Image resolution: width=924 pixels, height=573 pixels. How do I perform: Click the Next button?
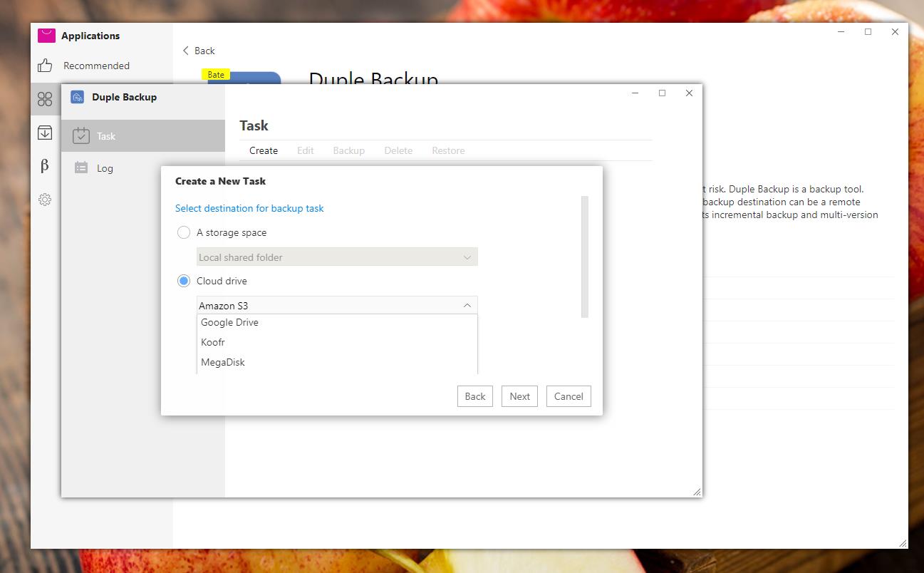coord(519,396)
